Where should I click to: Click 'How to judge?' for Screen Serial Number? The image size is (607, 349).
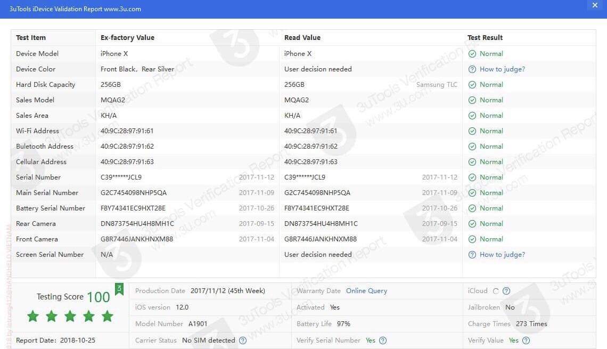502,255
